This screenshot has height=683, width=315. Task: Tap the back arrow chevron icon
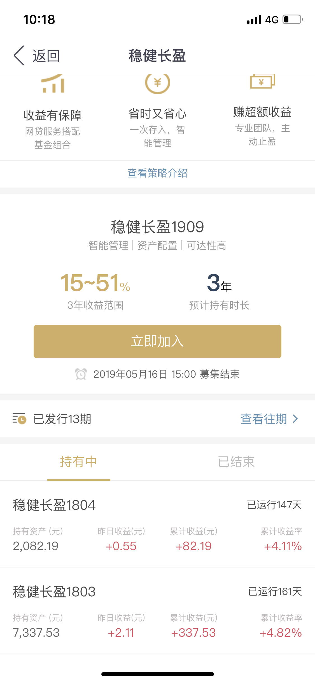coord(19,56)
